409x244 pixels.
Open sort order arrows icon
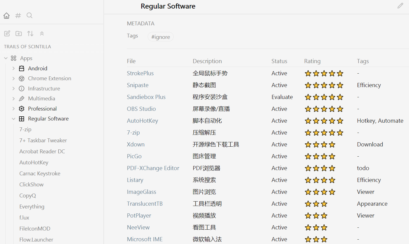30,34
